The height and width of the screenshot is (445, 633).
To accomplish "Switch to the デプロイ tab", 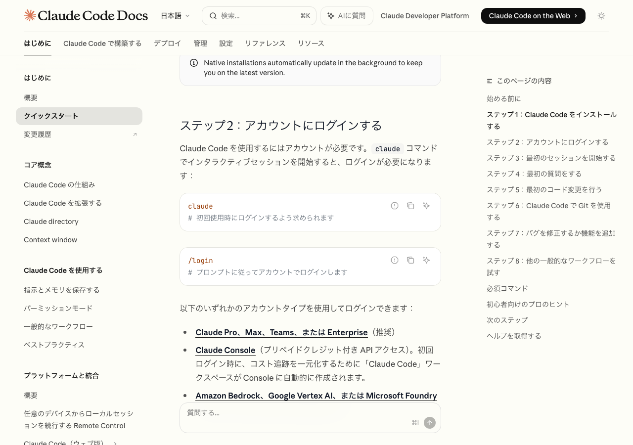I will [x=167, y=44].
